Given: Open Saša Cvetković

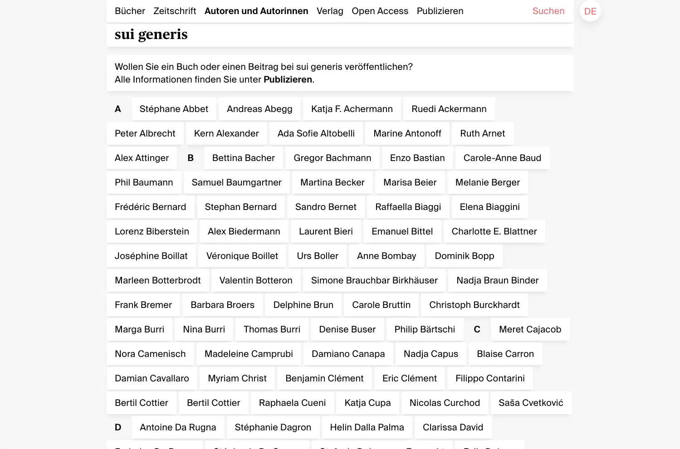Looking at the screenshot, I should (x=531, y=403).
